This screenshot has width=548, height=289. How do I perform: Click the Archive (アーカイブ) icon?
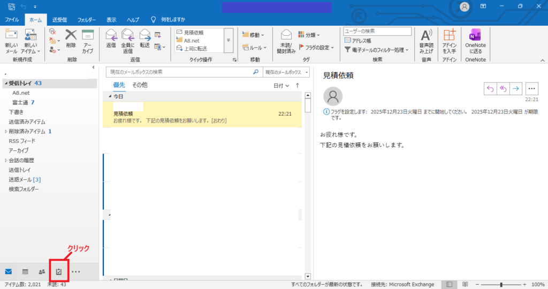pyautogui.click(x=88, y=36)
